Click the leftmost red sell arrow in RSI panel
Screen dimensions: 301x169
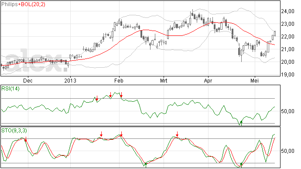pos(97,98)
